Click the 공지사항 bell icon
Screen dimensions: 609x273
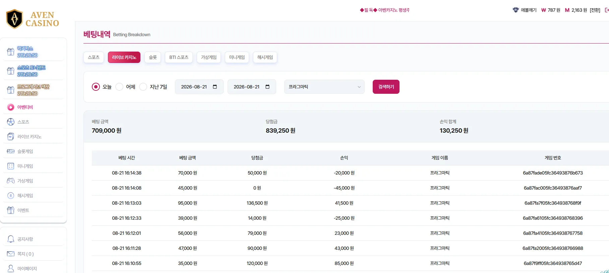[11, 239]
